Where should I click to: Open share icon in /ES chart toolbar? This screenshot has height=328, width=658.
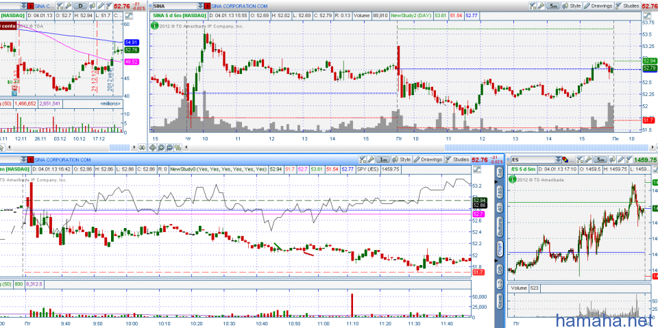tap(580, 160)
